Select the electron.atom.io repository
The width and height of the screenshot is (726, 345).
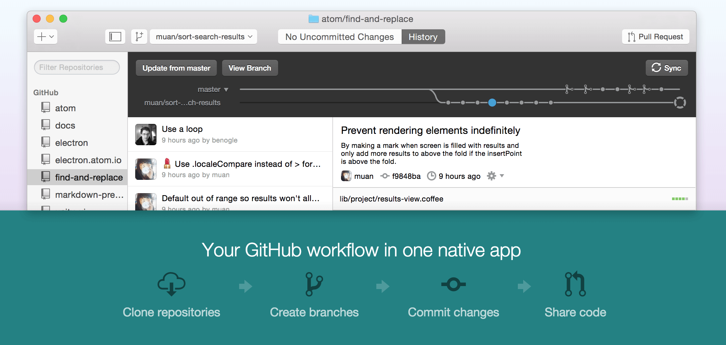click(x=77, y=160)
